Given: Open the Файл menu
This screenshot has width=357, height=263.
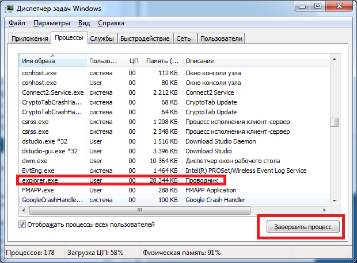Looking at the screenshot, I should coord(17,23).
